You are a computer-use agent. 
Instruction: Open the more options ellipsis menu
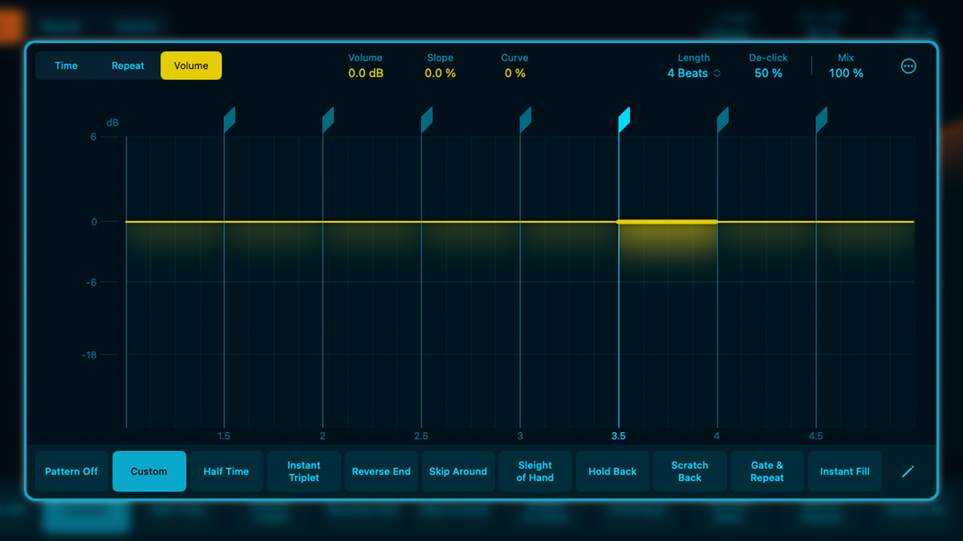tap(908, 66)
